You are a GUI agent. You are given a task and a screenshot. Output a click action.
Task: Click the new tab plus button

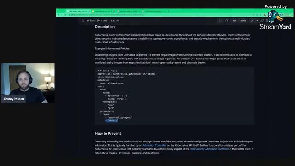[169, 11]
